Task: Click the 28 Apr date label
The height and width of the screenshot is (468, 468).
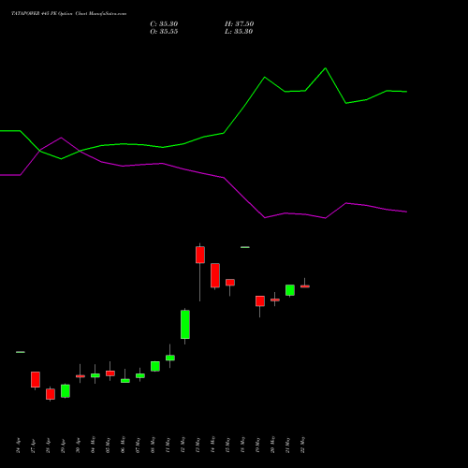Action: [48, 446]
